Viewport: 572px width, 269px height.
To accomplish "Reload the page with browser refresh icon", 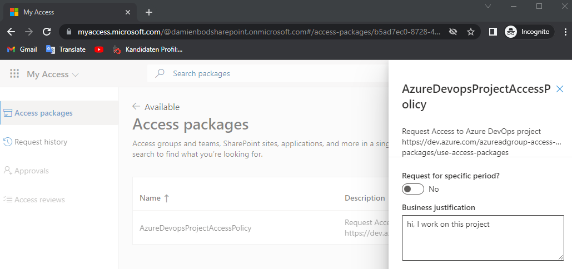I will point(47,32).
